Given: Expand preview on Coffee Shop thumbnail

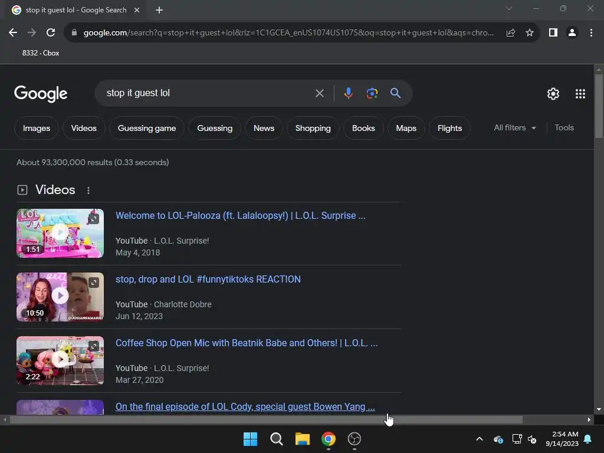Looking at the screenshot, I should click(93, 346).
